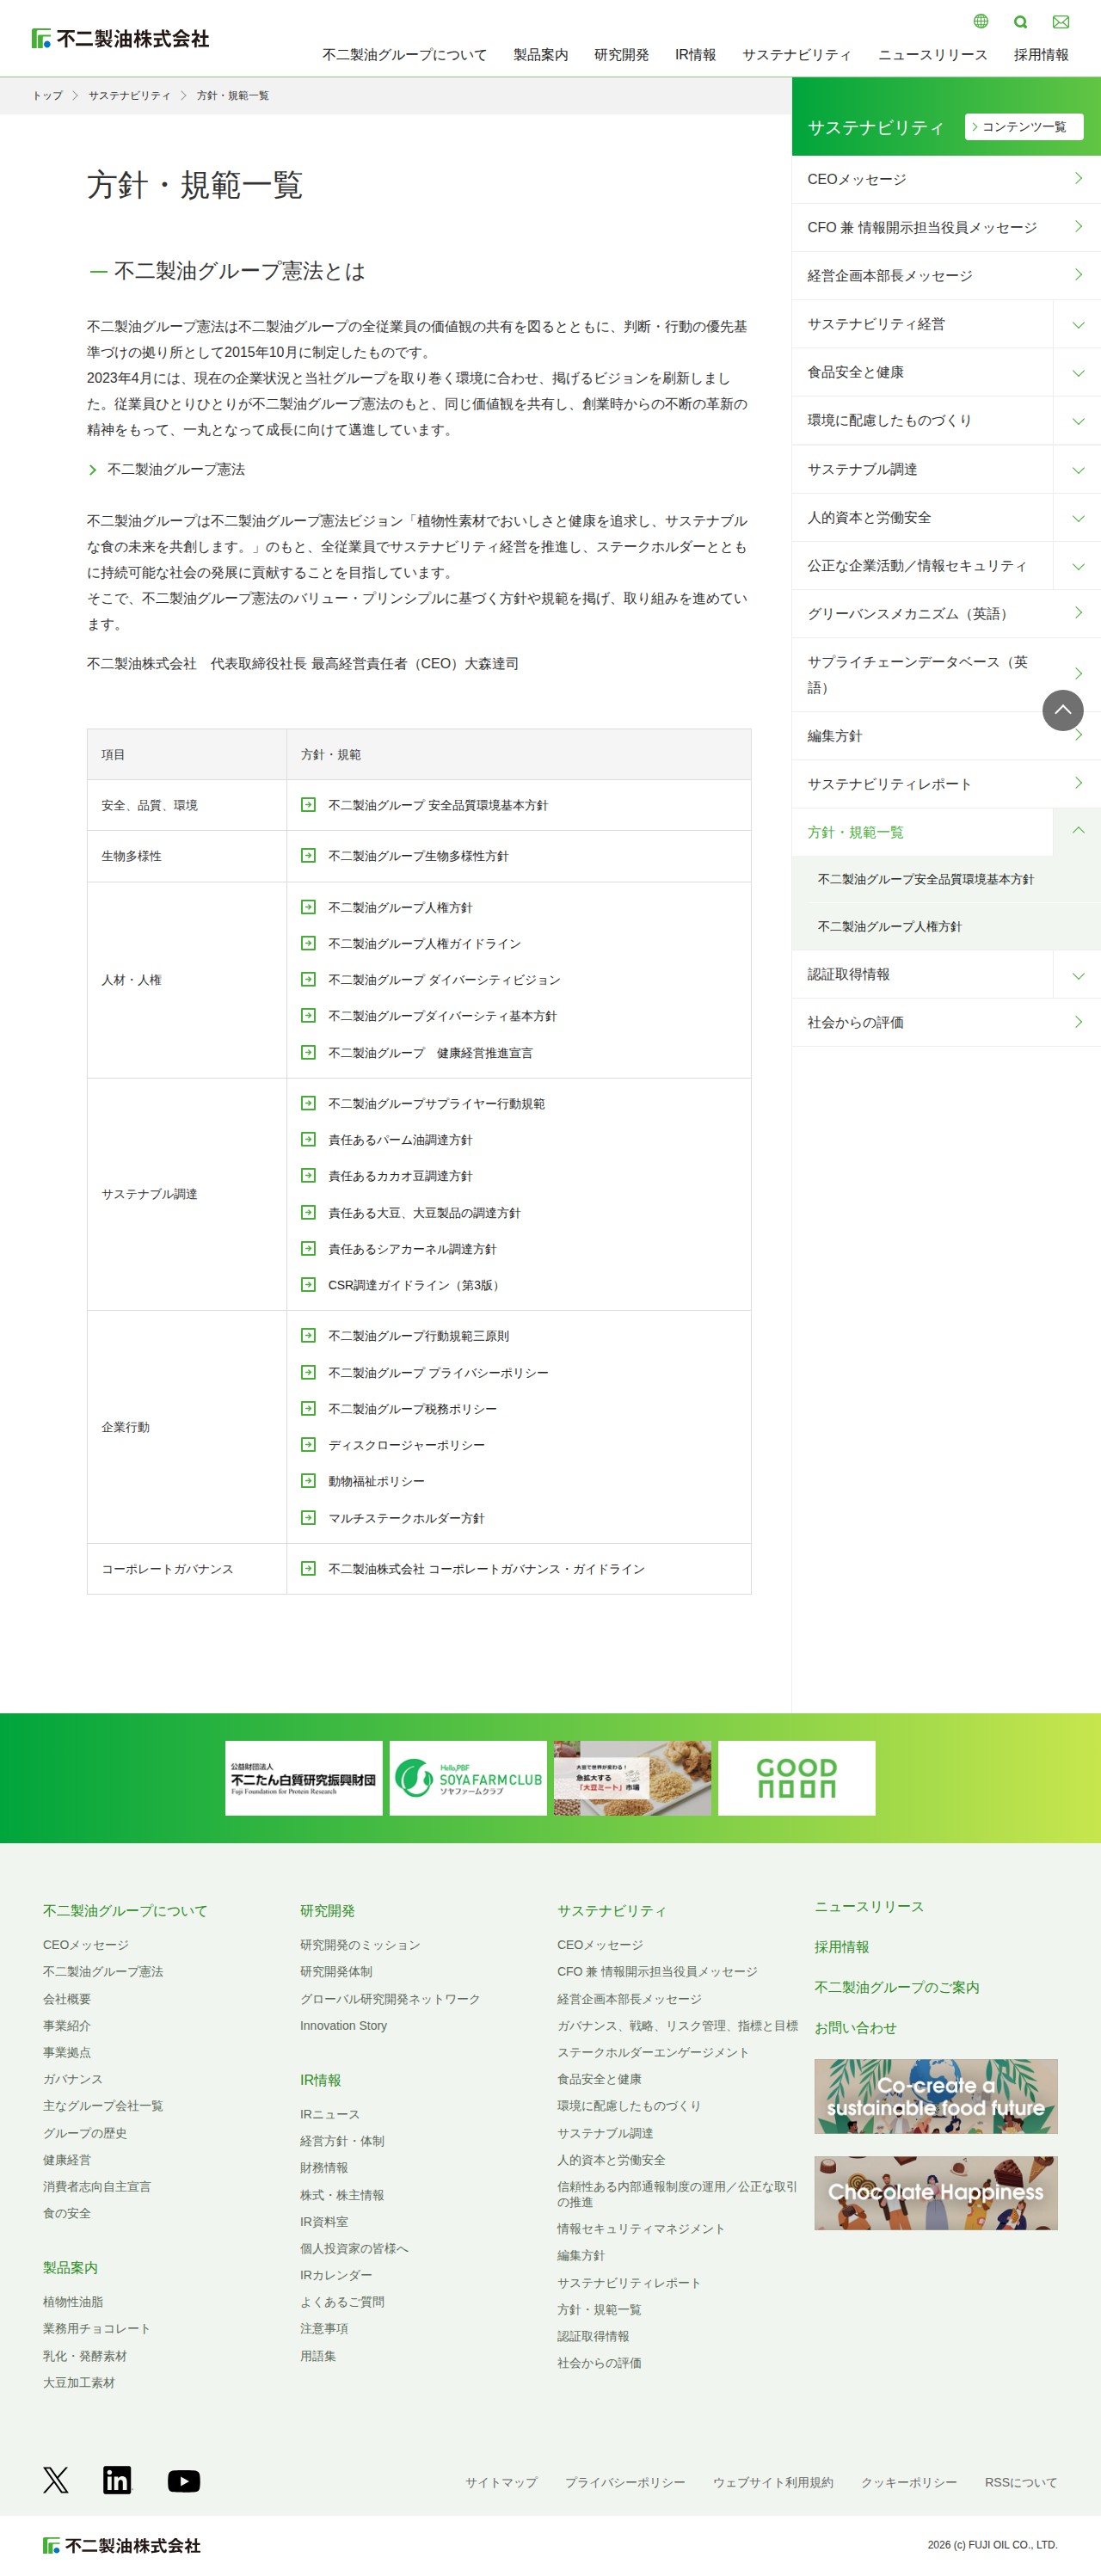The image size is (1101, 2576).
Task: Click chevron arrow next to 社会からの評価 in sidebar
Action: pos(1078,1021)
